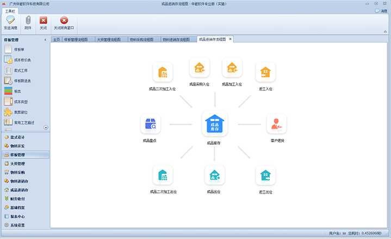Select the 系统设置 module
The image size is (391, 239).
coord(26,225)
